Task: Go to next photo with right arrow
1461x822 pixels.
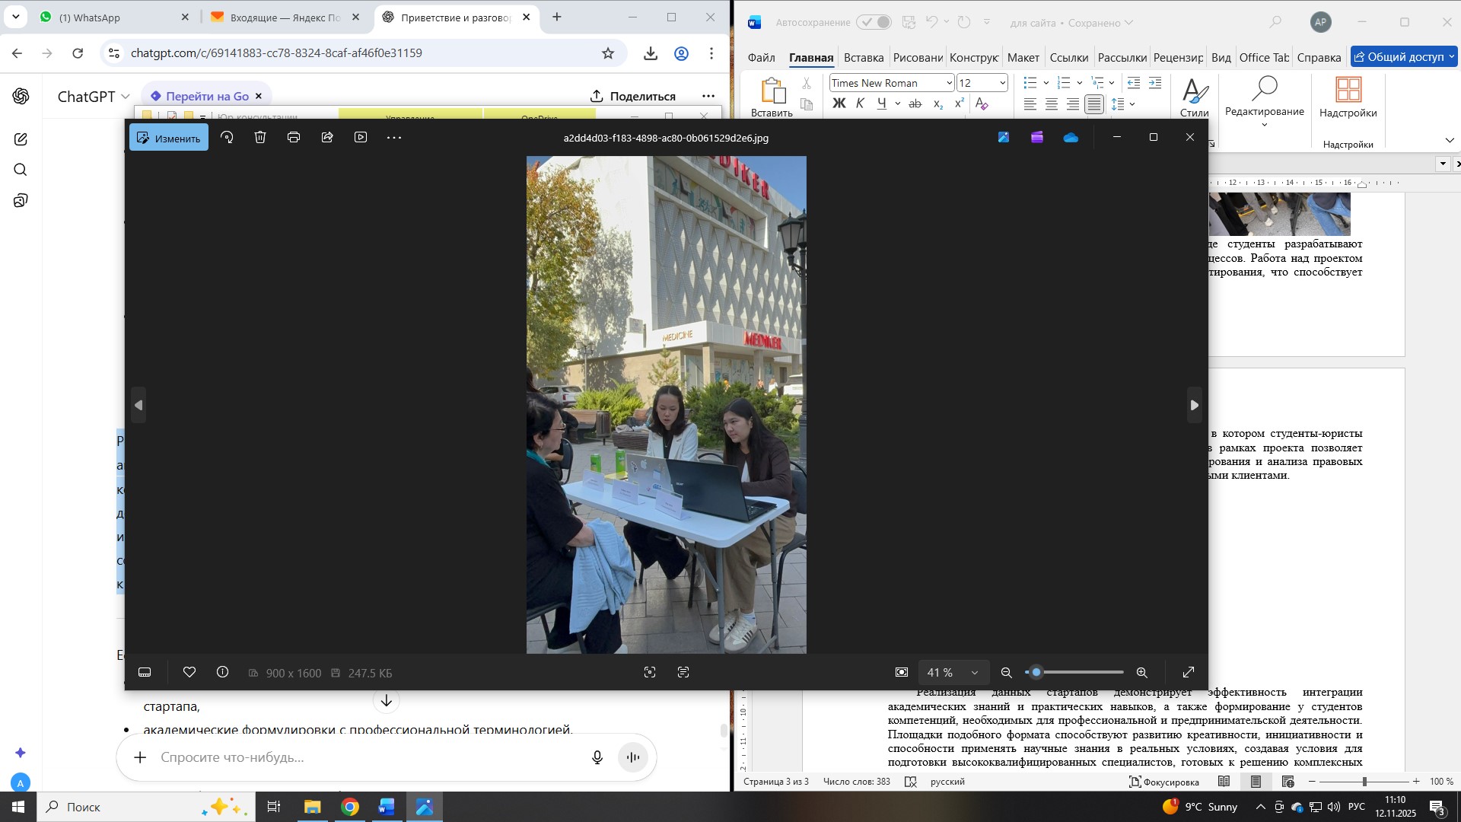Action: (1194, 406)
